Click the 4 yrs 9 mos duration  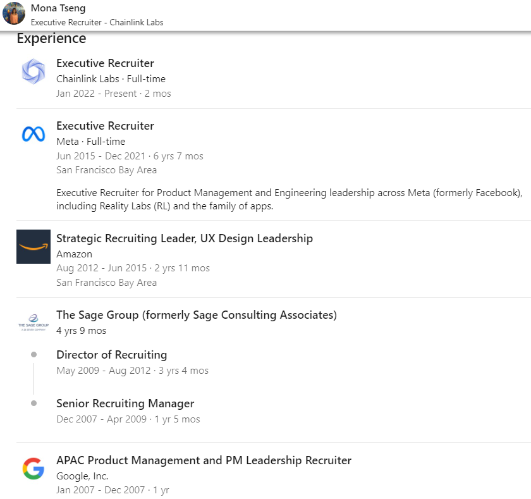pyautogui.click(x=82, y=331)
